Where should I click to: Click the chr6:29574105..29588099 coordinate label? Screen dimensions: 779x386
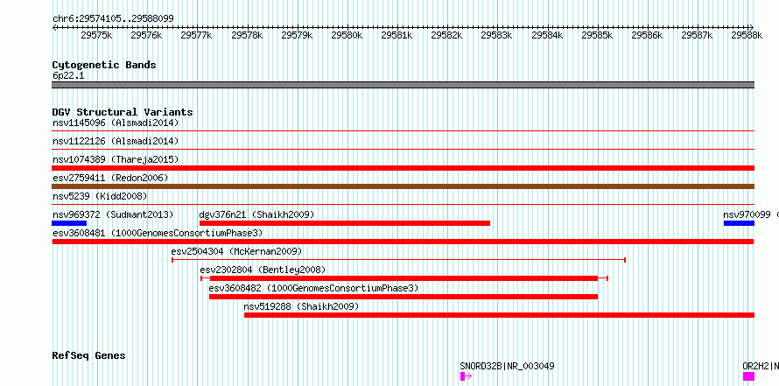[113, 19]
